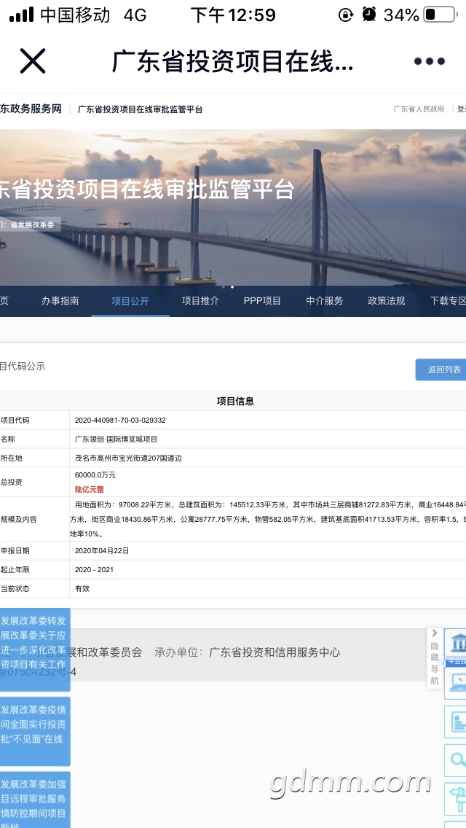Open the three-dot more options menu
The height and width of the screenshot is (828, 466).
[429, 61]
